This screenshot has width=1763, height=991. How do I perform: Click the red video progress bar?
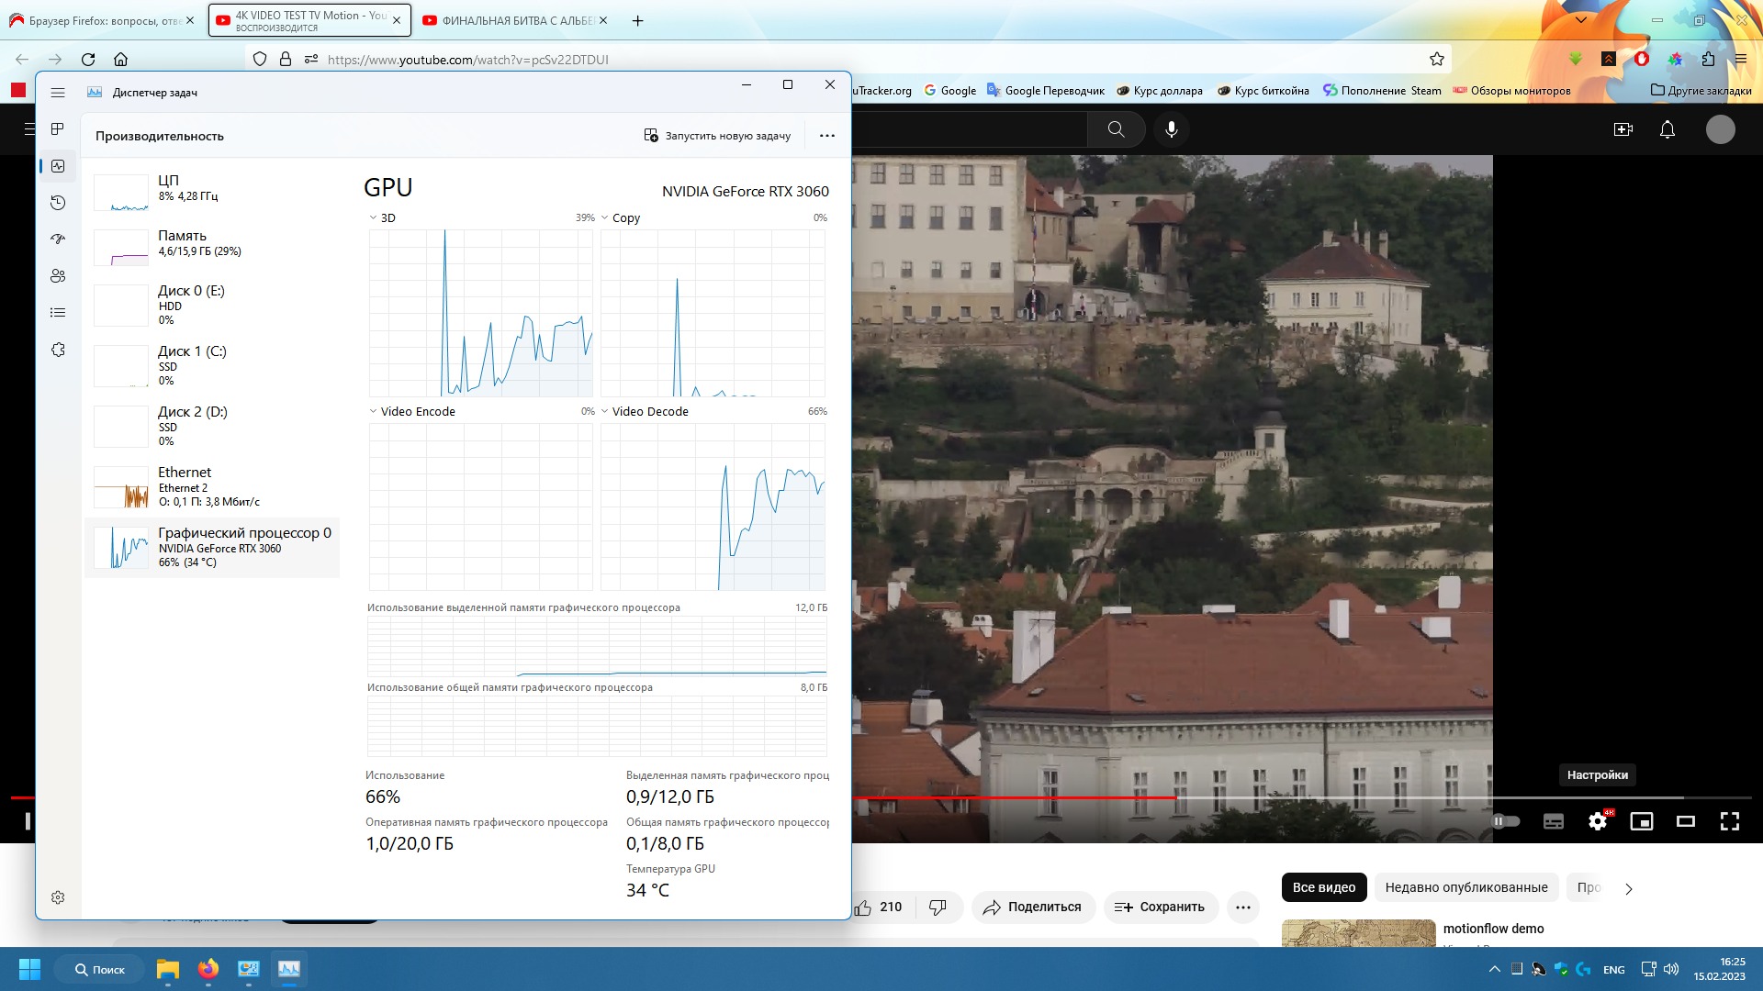pyautogui.click(x=1010, y=797)
